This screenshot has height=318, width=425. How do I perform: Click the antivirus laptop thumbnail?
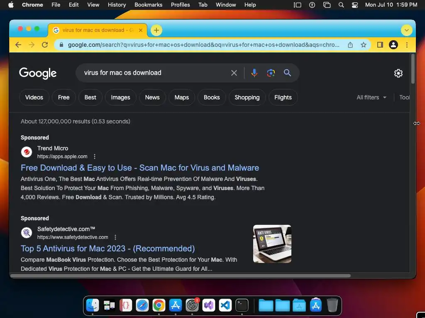click(x=272, y=244)
